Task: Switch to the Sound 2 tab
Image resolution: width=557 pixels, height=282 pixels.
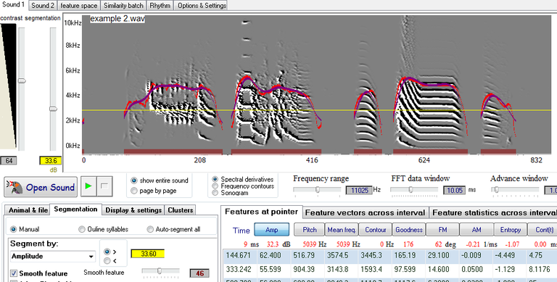Action: click(x=43, y=5)
